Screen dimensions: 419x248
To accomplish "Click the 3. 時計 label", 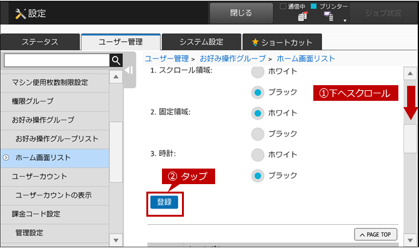I will click(163, 154).
